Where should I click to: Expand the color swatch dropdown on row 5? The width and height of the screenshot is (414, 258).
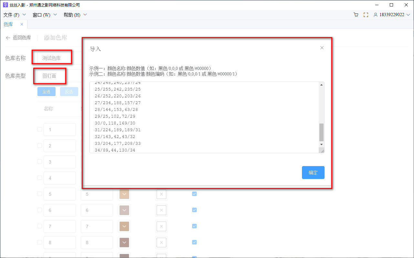[x=124, y=194]
